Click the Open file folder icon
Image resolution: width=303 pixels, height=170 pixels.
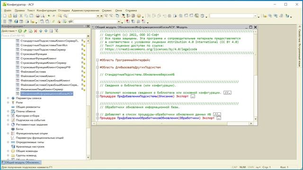click(10, 16)
